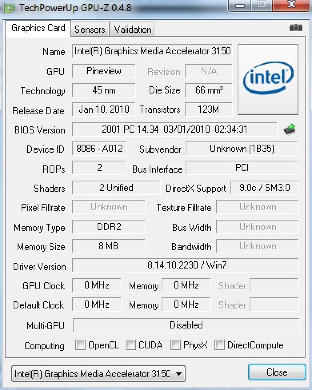Click the Memory Size 8 MB field
Image resolution: width=312 pixels, height=390 pixels.
click(x=108, y=246)
